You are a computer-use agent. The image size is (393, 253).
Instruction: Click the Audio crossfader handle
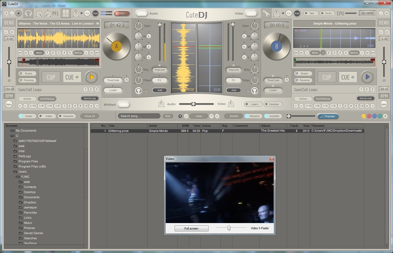pyautogui.click(x=193, y=104)
